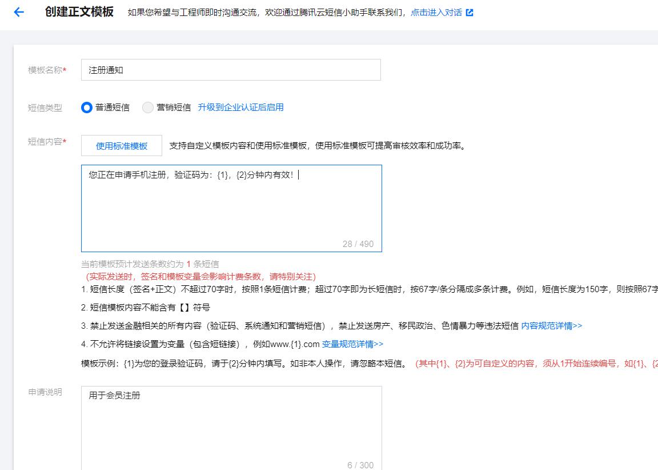Open the external link icon beside 点击进入对话
The width and height of the screenshot is (658, 470).
[470, 13]
